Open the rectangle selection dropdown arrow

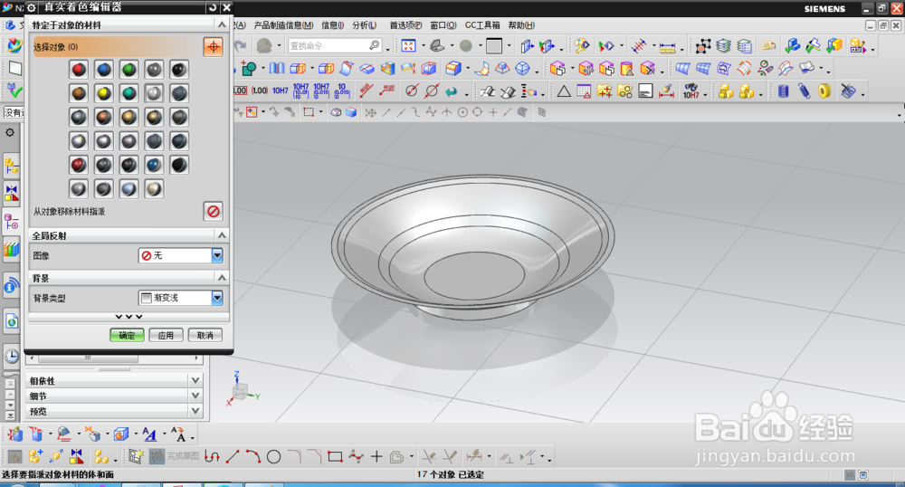(x=321, y=112)
